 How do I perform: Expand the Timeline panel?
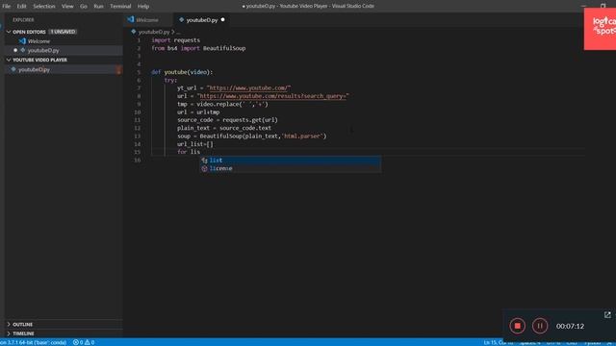click(x=9, y=334)
